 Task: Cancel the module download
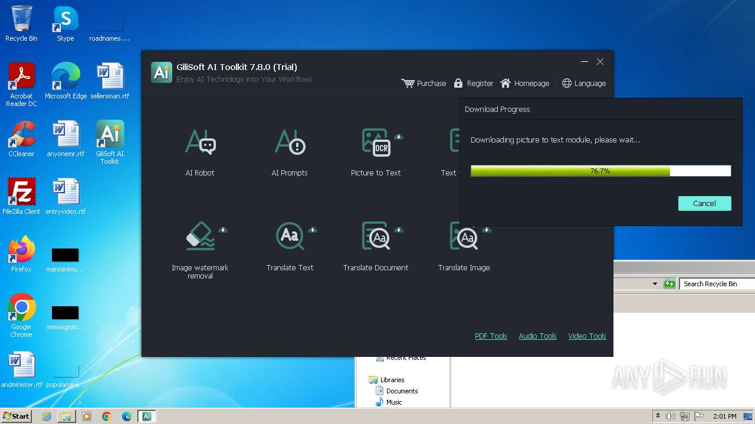(x=704, y=203)
